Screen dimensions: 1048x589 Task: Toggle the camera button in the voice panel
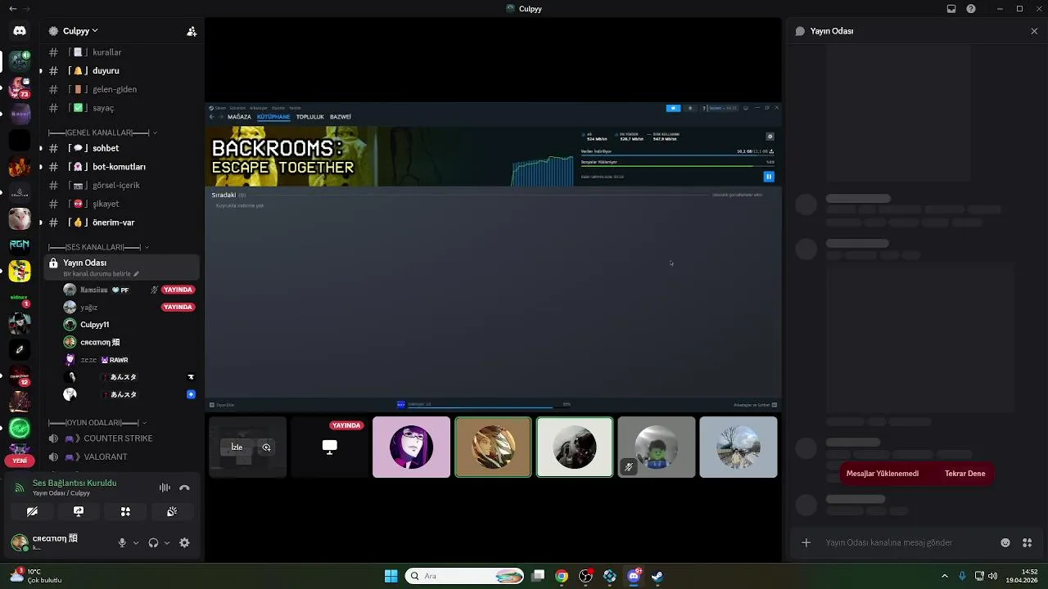pyautogui.click(x=32, y=511)
